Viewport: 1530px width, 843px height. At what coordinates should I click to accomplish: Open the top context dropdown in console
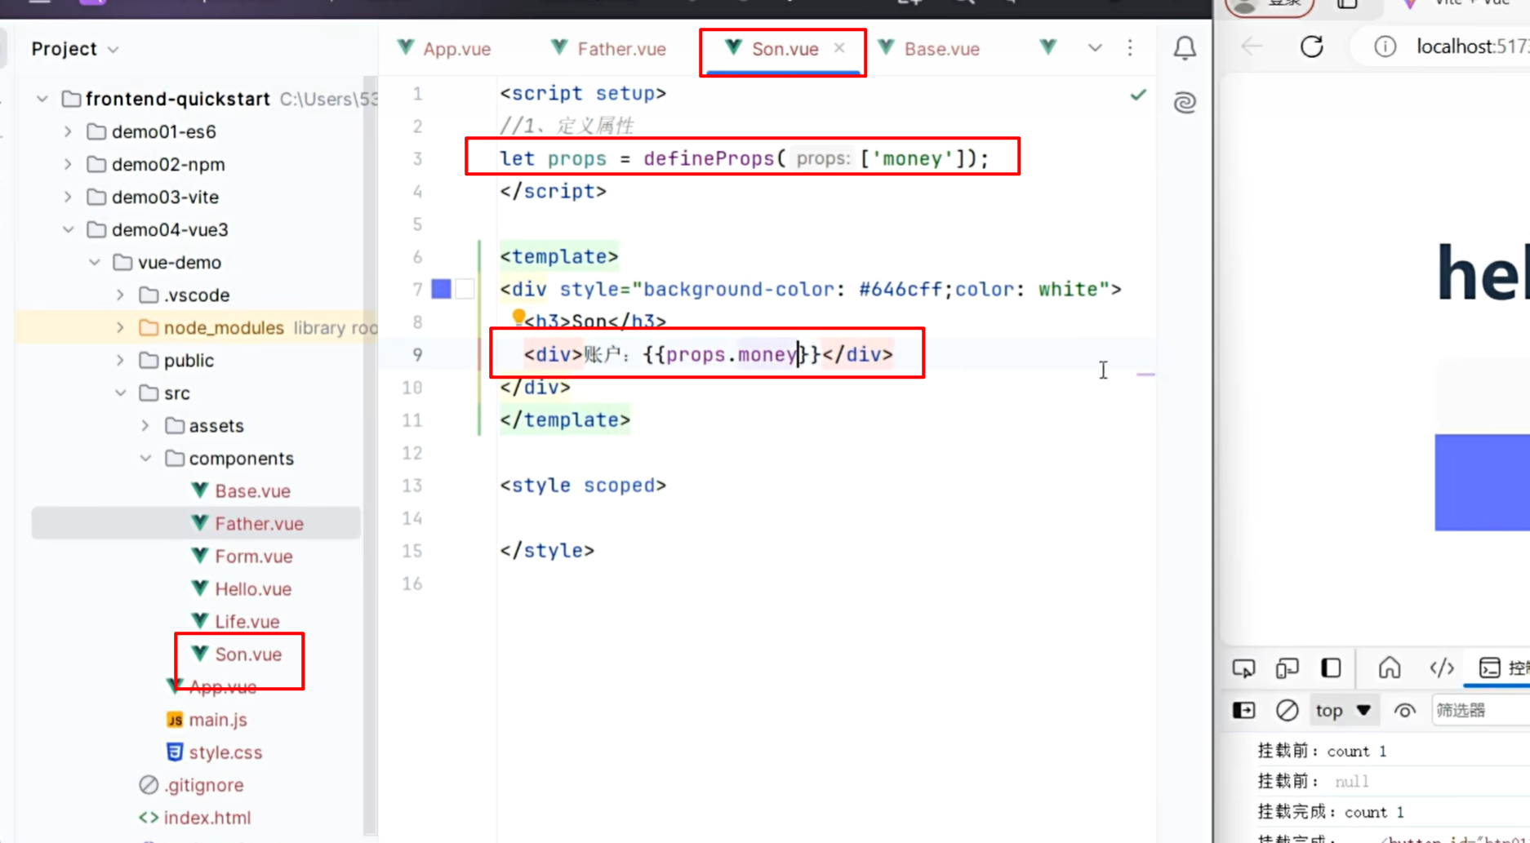click(x=1343, y=710)
